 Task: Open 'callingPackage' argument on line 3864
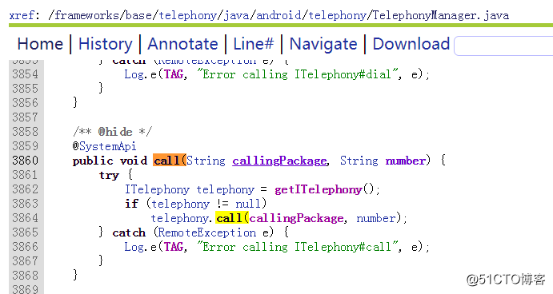point(296,219)
